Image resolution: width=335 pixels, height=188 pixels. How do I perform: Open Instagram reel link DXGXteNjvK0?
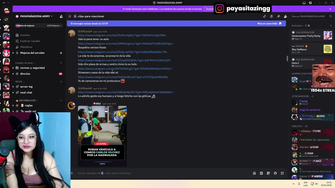(x=126, y=92)
